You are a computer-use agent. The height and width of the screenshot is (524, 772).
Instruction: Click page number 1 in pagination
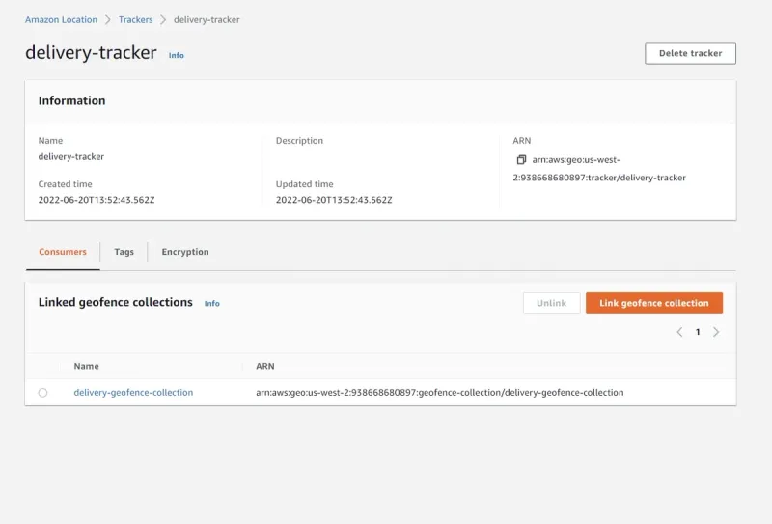[698, 332]
